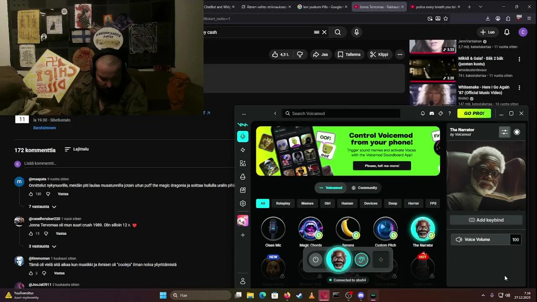This screenshot has width=537, height=302.
Task: Dislike the YouTube video
Action: (x=300, y=55)
